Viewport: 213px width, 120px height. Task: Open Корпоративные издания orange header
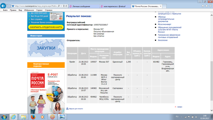pos(46,65)
